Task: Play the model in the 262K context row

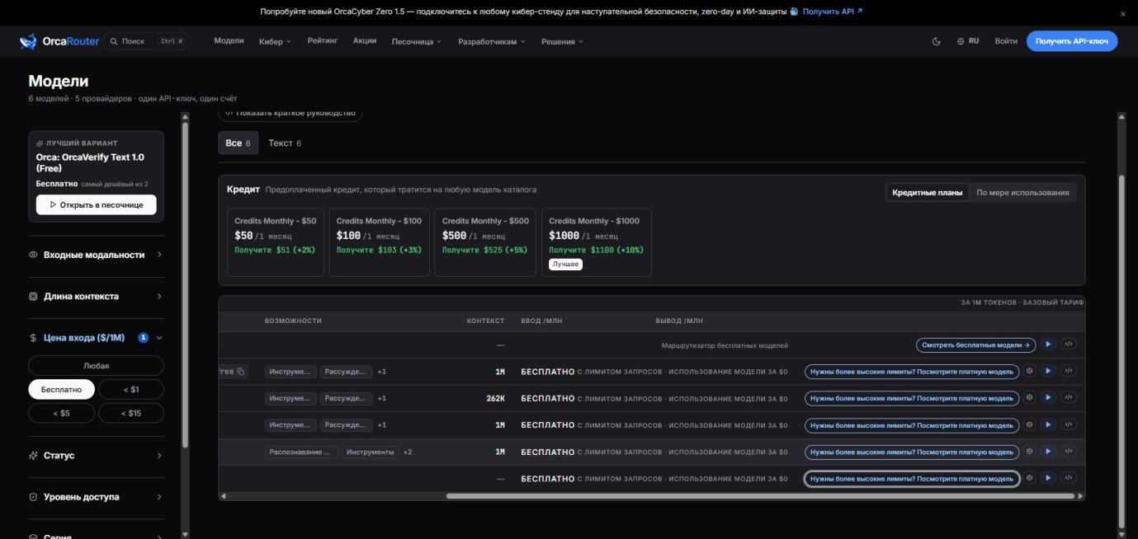Action: coord(1048,398)
